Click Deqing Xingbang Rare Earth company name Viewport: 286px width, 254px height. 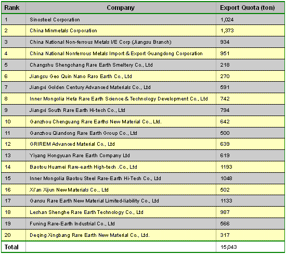point(89,235)
